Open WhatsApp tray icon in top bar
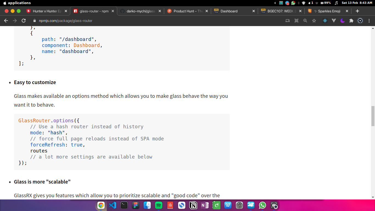Screen dimensions: 375x211 [293, 3]
